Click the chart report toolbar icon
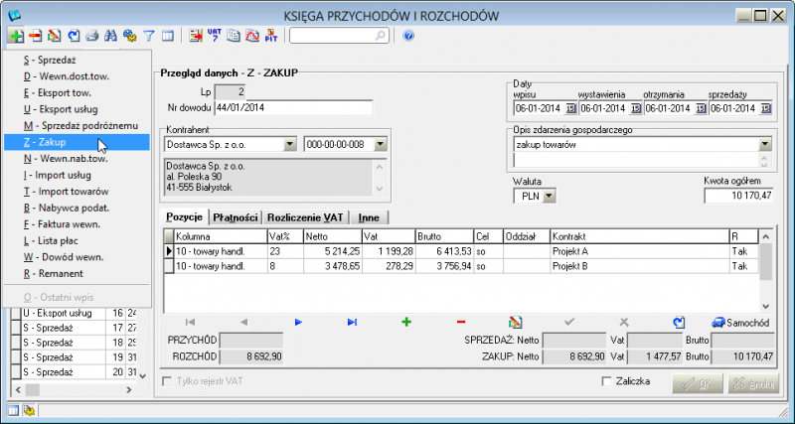This screenshot has width=795, height=424. [252, 36]
